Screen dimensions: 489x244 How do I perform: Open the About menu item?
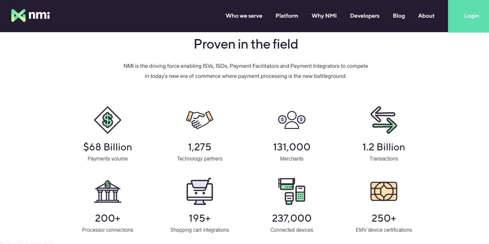426,16
